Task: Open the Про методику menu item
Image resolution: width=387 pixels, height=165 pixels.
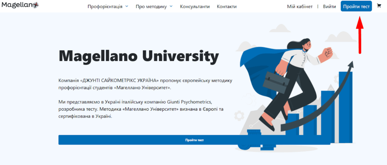Action: (151, 7)
